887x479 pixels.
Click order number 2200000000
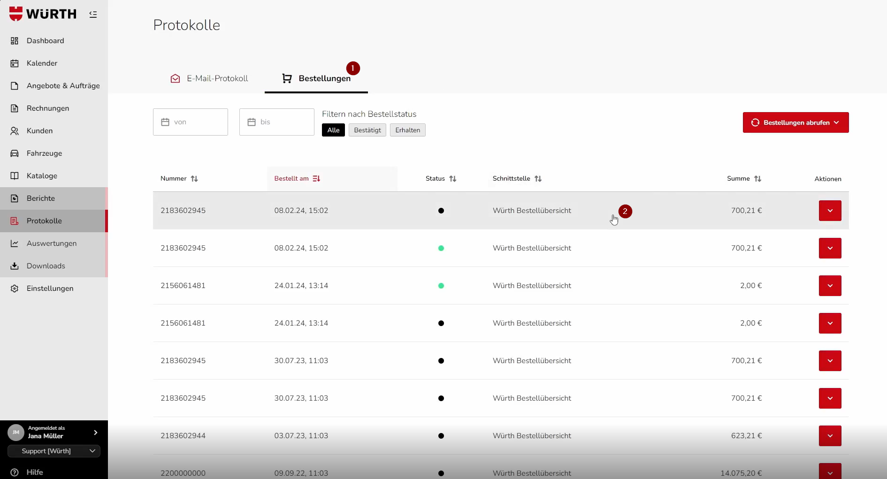[183, 473]
